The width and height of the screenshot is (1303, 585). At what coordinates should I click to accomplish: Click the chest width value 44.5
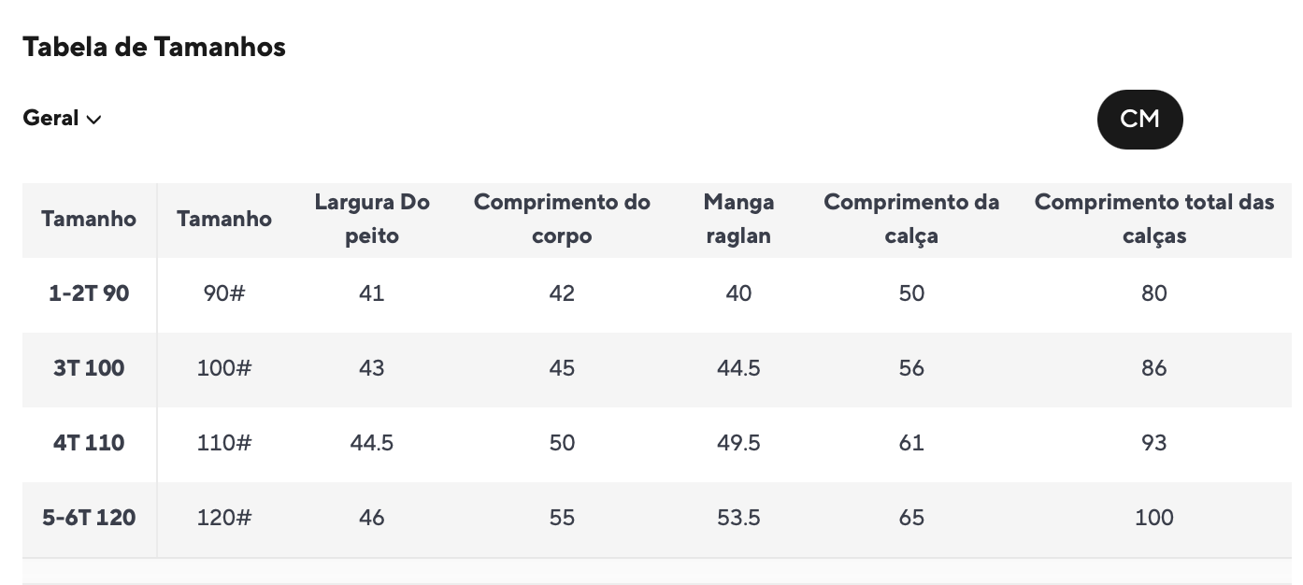click(x=371, y=443)
